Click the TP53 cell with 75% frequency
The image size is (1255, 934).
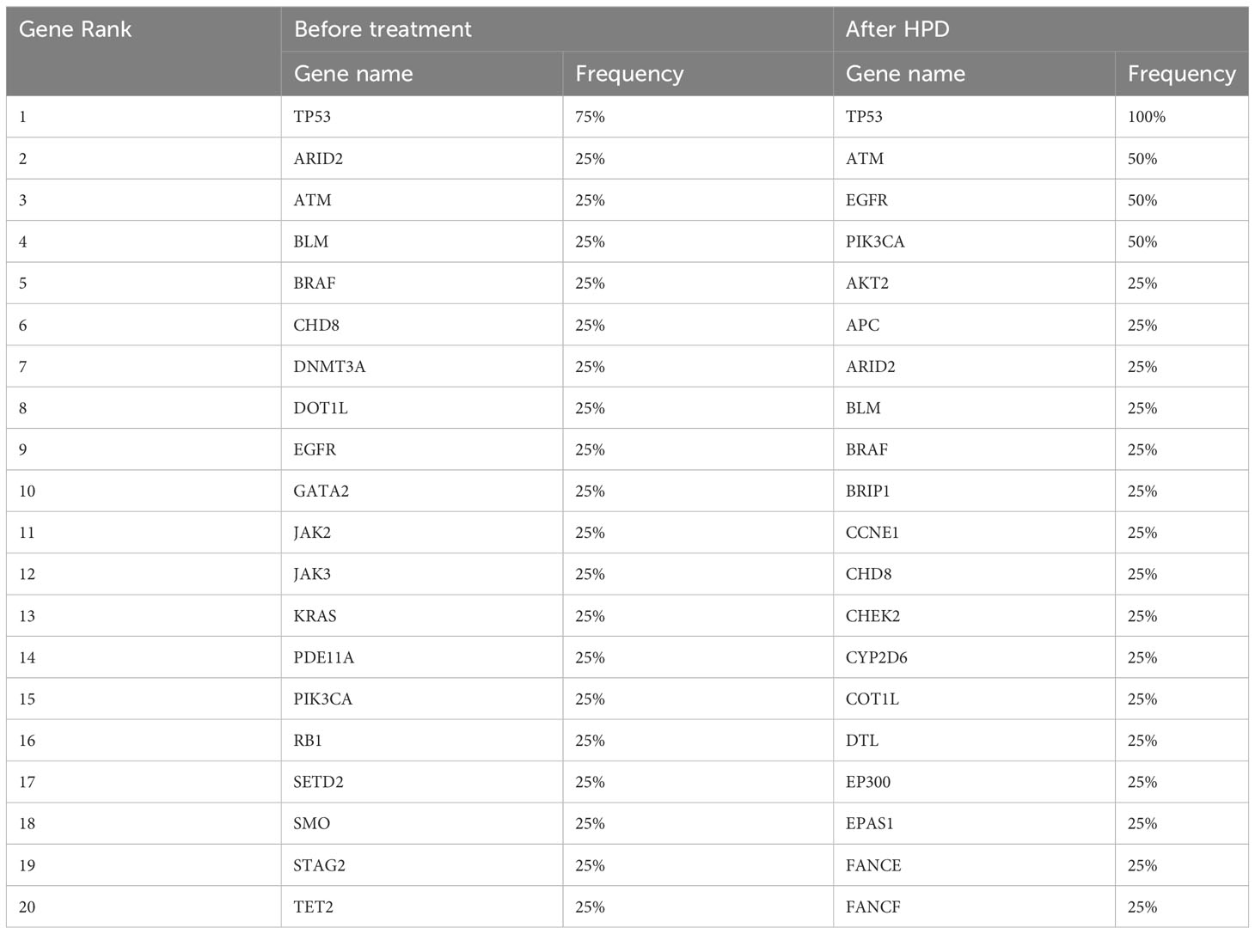pos(422,117)
